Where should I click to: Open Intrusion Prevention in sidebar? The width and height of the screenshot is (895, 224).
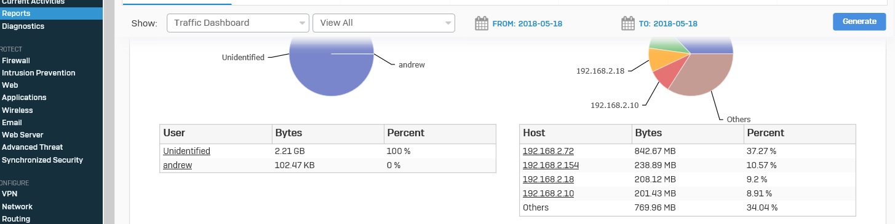click(39, 73)
